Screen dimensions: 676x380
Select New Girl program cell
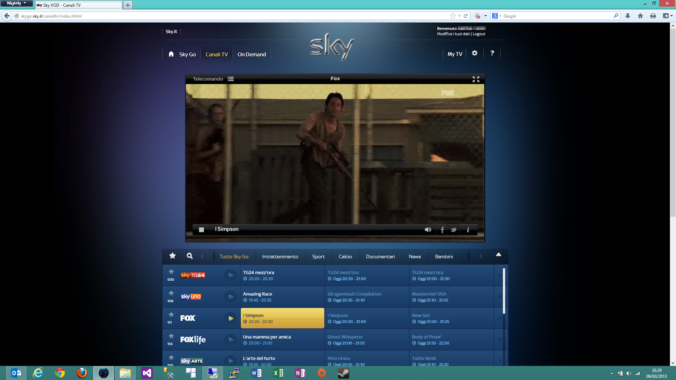(x=451, y=318)
